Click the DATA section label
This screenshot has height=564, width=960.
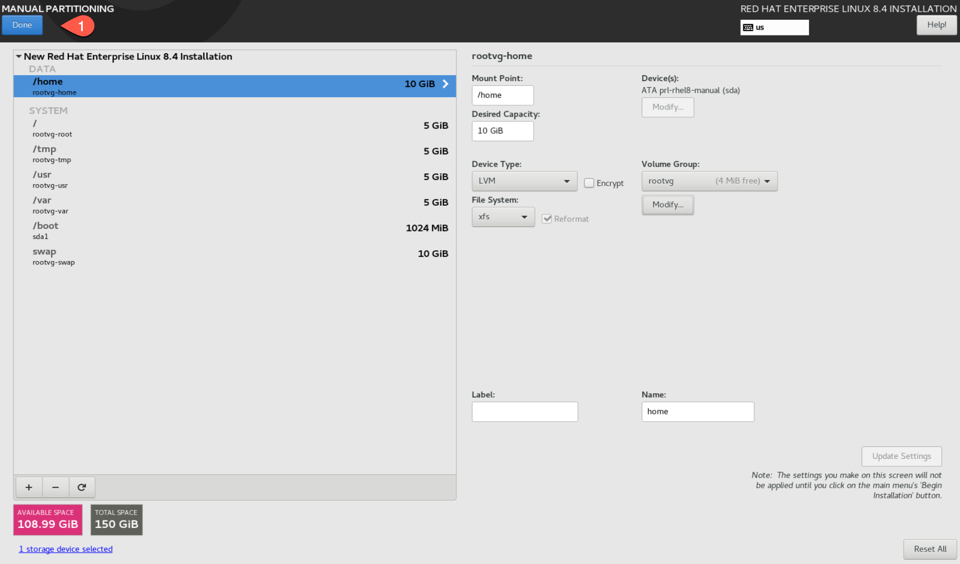[x=42, y=69]
